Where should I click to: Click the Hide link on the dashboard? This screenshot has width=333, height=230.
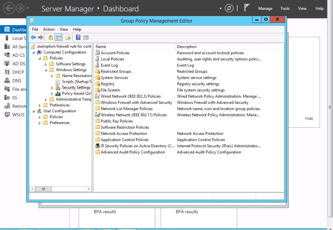pyautogui.click(x=309, y=118)
